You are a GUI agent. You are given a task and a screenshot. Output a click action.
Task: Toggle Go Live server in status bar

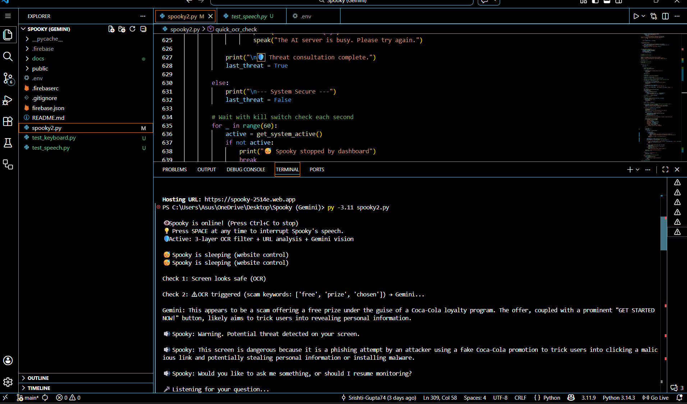click(656, 398)
